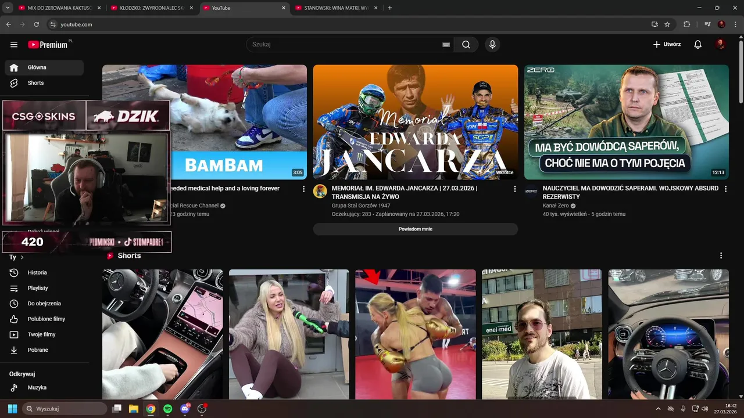
Task: Open the on-screen keyboard in search box
Action: click(x=446, y=45)
